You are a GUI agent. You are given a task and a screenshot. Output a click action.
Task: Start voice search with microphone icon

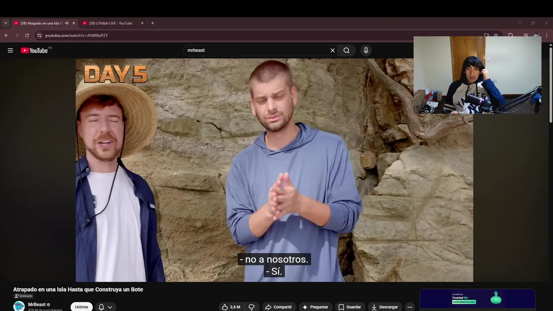(x=366, y=51)
